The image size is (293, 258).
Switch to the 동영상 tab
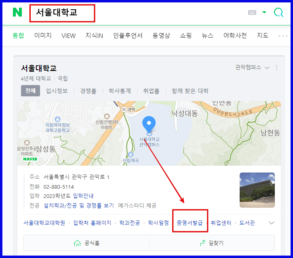click(x=161, y=35)
